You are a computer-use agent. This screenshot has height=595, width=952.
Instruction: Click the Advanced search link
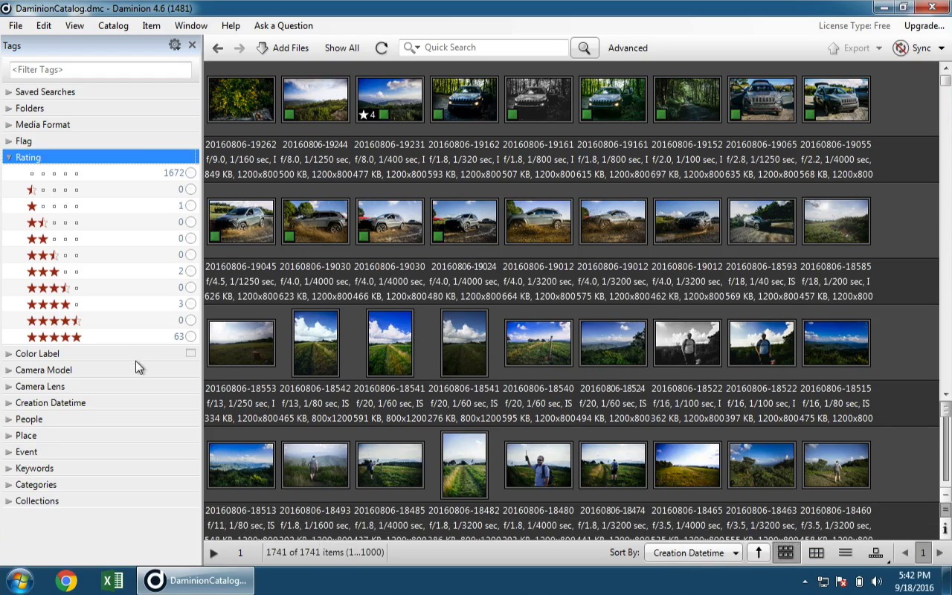tap(628, 48)
